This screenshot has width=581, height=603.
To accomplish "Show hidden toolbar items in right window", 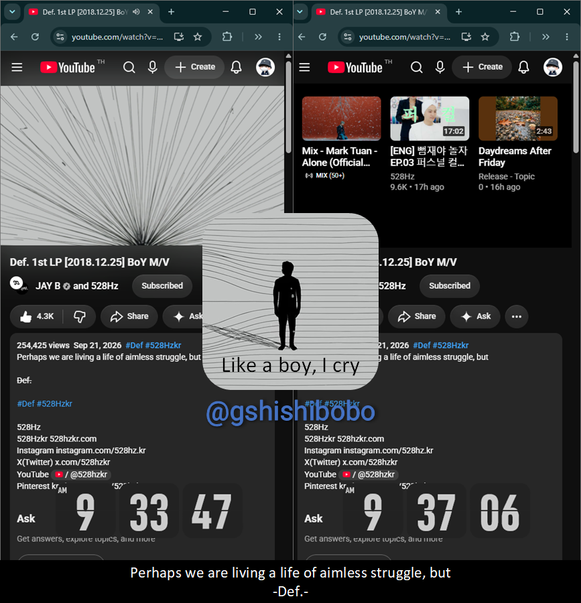I will coord(545,37).
